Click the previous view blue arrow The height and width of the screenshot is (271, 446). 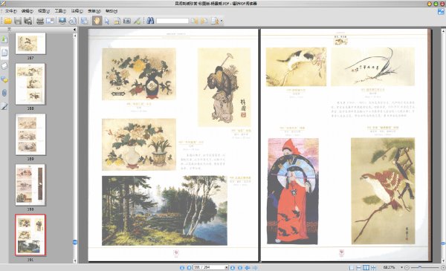tap(248, 267)
